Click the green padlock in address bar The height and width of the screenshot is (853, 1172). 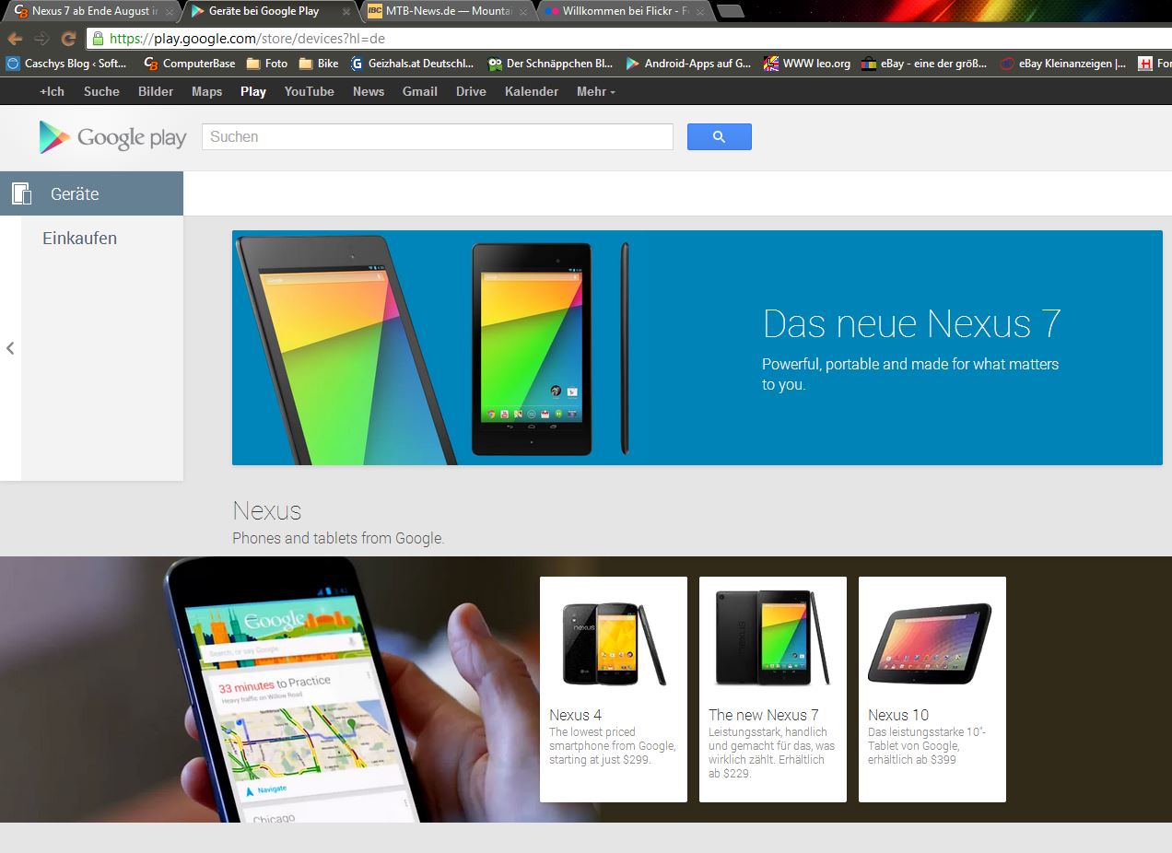[98, 39]
